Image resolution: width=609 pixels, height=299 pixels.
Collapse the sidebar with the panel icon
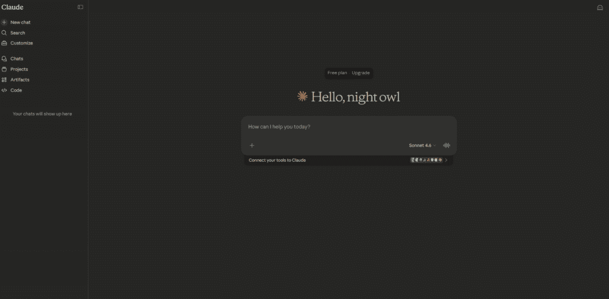pos(80,7)
